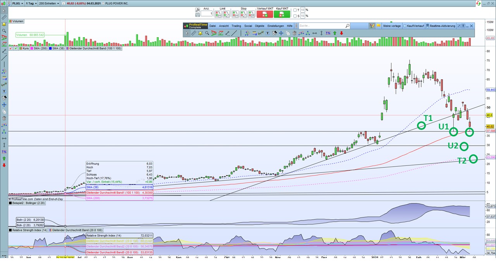Click the magnifier icon in floating toolbar
This screenshot has height=279, width=496.
pos(207,33)
